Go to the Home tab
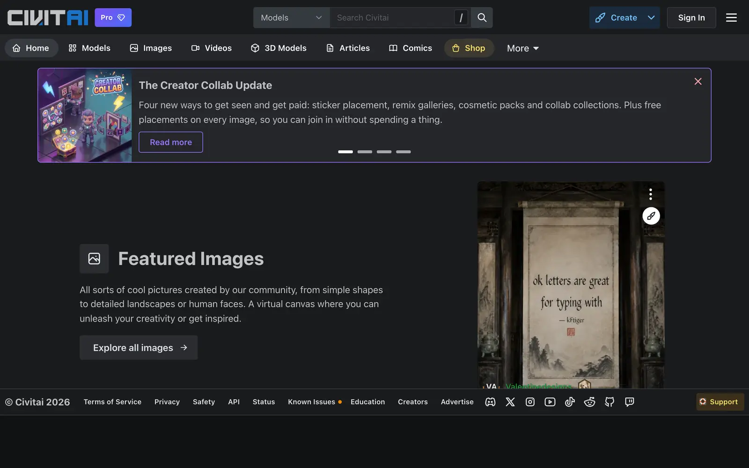The height and width of the screenshot is (468, 749). click(31, 48)
